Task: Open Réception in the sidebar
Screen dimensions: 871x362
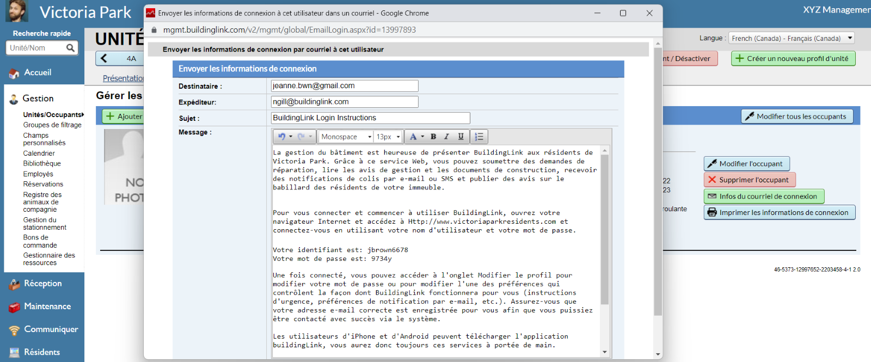Action: pyautogui.click(x=43, y=284)
